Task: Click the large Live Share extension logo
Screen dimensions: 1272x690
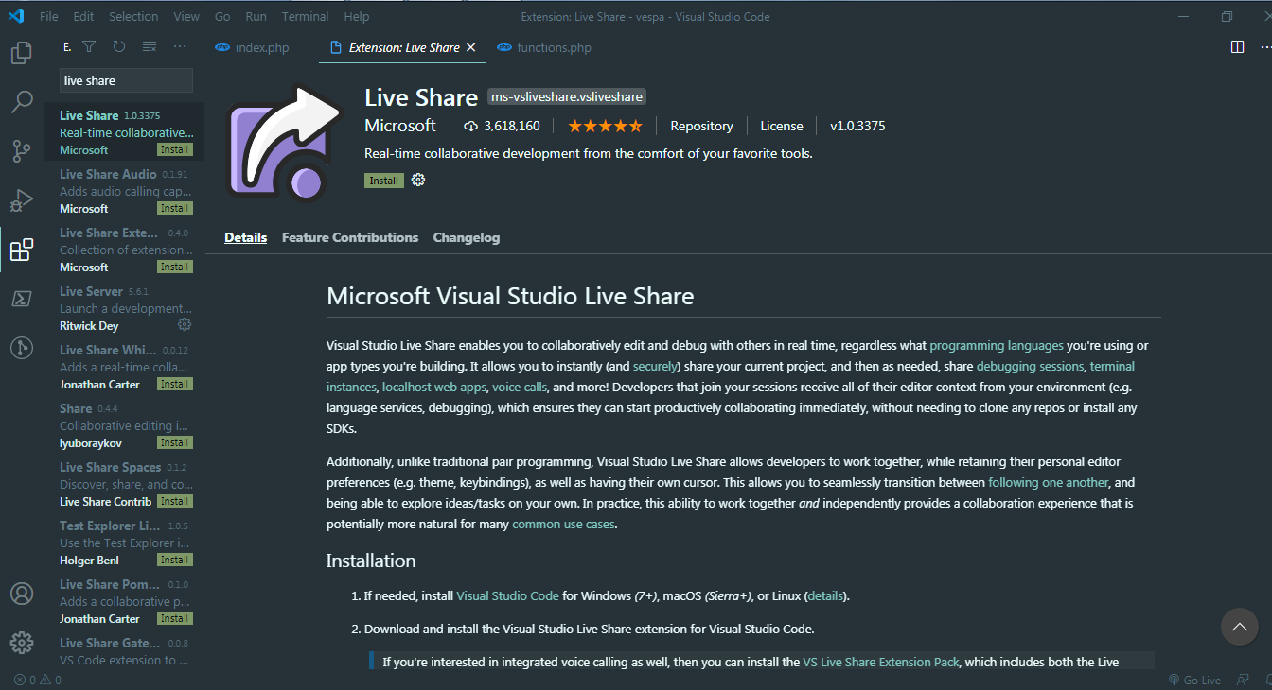Action: (x=284, y=142)
